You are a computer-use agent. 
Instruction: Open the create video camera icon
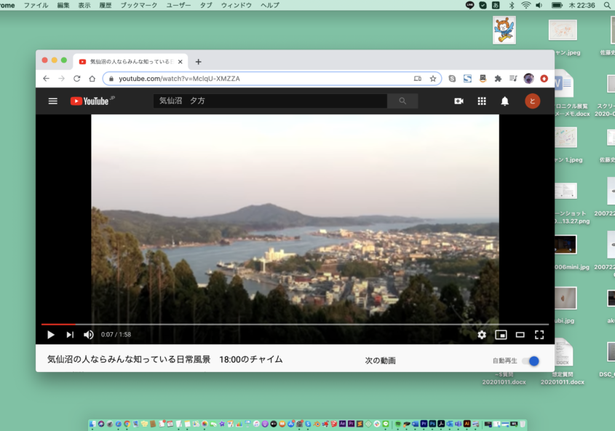459,101
